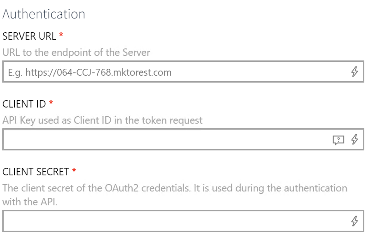Click the 'URL to the endpoint of the Server' description
Viewport: 368px width, 239px height.
pos(76,53)
